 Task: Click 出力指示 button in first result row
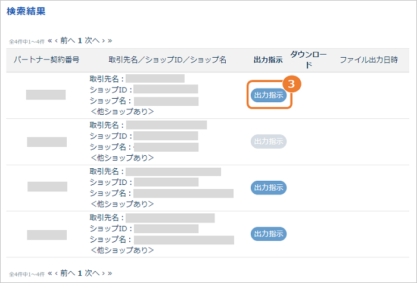[269, 95]
